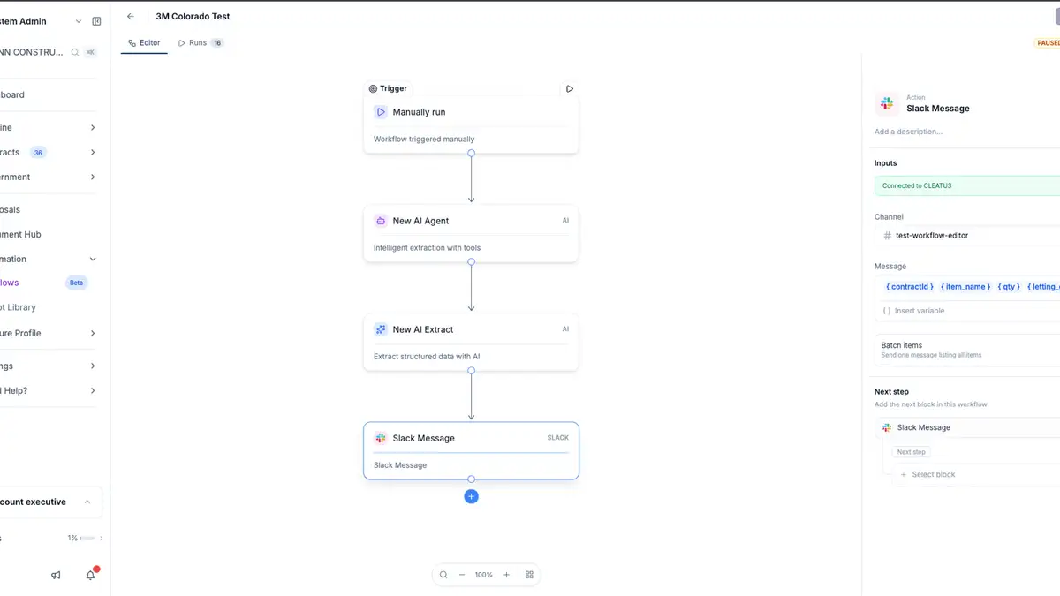Add a block with the blue plus button
This screenshot has width=1060, height=596.
(471, 496)
